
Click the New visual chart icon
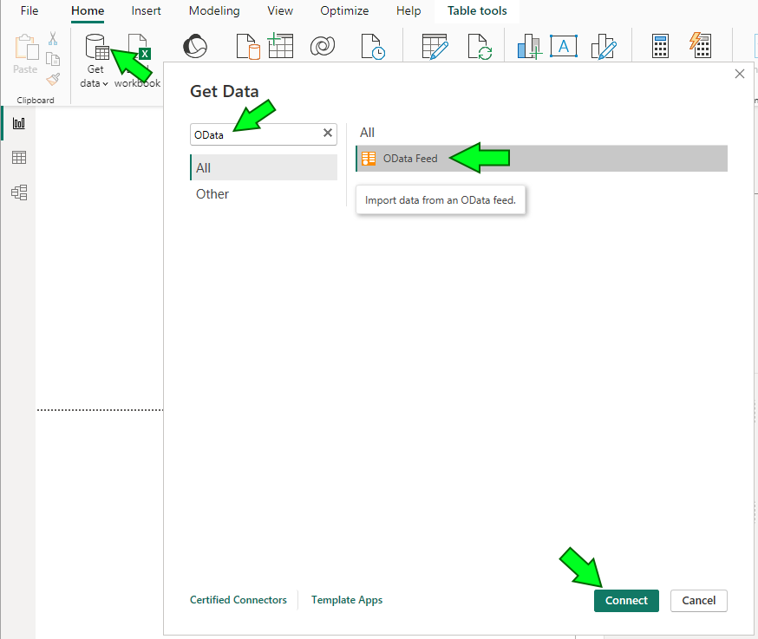(529, 47)
